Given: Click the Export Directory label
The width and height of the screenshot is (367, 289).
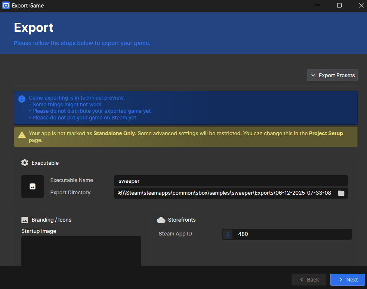Looking at the screenshot, I should click(x=70, y=192).
